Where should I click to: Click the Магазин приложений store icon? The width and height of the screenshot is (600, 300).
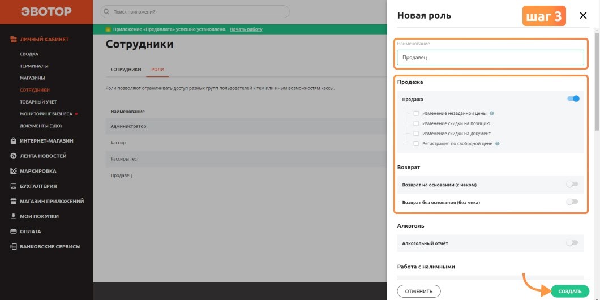(x=14, y=202)
